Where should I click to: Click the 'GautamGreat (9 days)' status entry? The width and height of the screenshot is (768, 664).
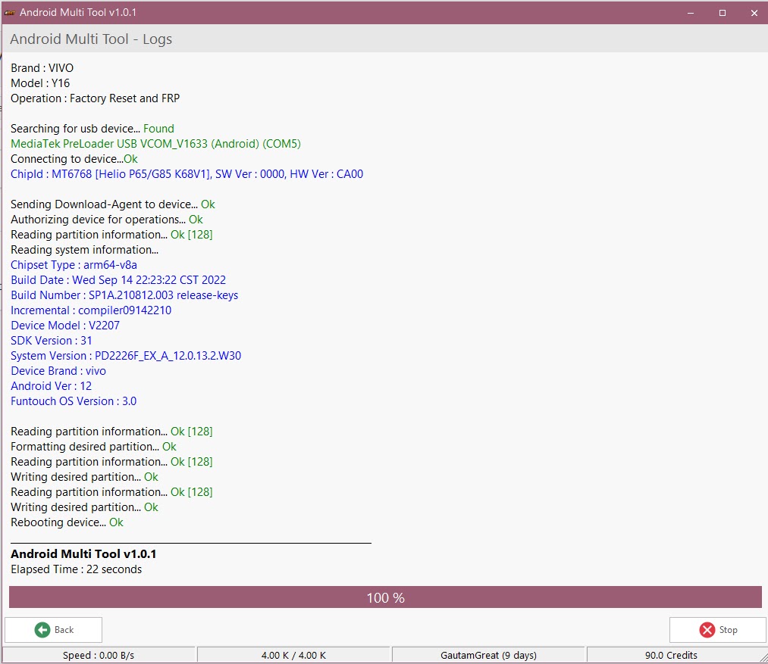[x=488, y=655]
